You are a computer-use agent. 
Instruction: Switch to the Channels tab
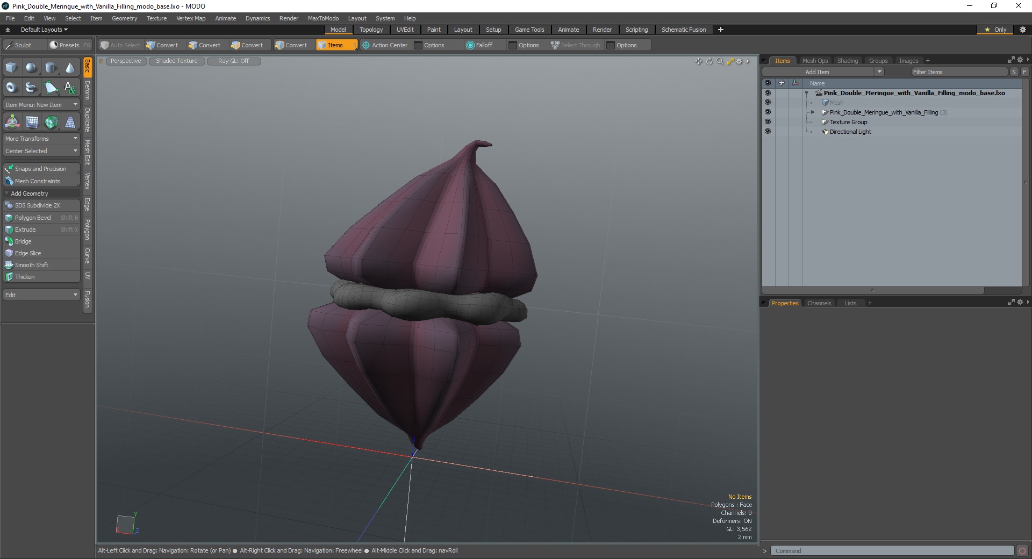(x=819, y=303)
